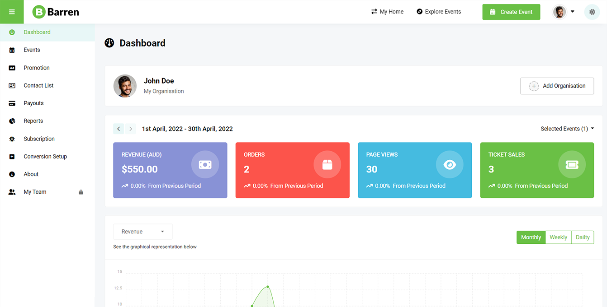Click the Barren logo
The image size is (607, 307).
click(x=56, y=12)
